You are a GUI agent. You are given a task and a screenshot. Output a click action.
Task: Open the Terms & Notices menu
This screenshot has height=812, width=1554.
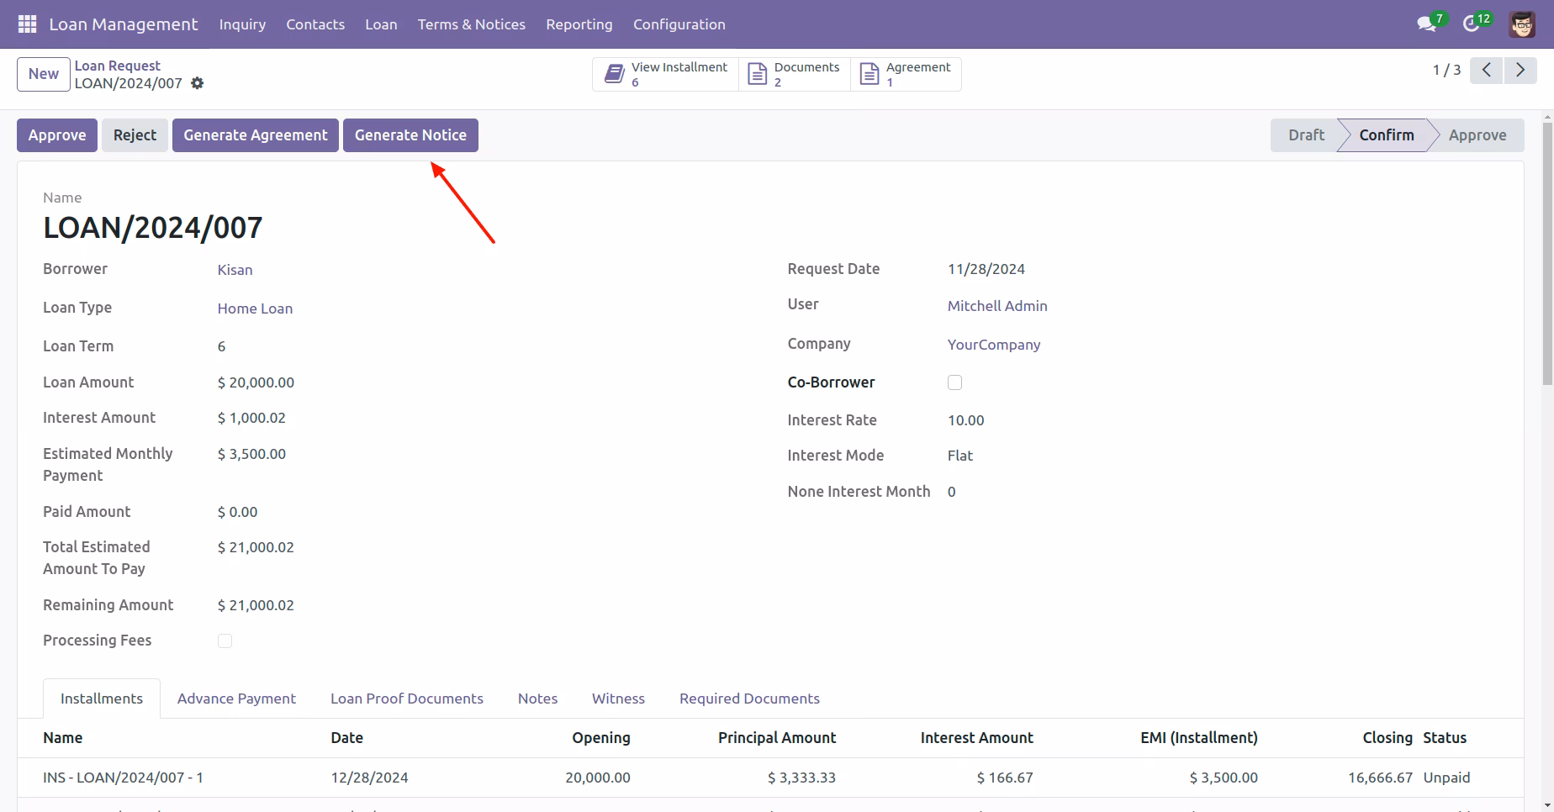pyautogui.click(x=472, y=24)
